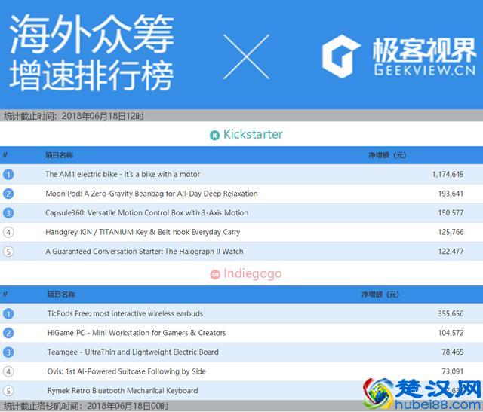Click the GEEKVIEW.CN site name
The width and height of the screenshot is (483, 412).
click(425, 70)
